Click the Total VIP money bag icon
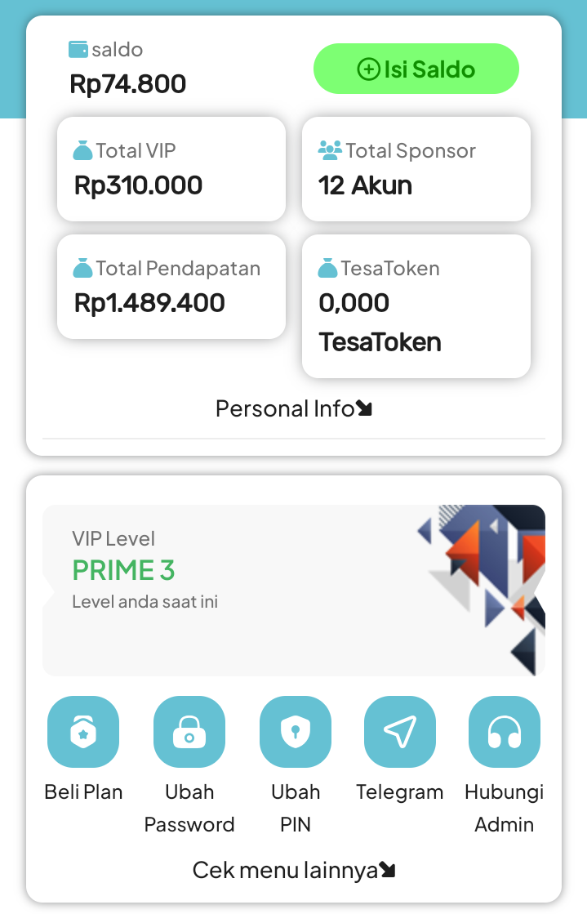This screenshot has height=914, width=587. coord(83,151)
